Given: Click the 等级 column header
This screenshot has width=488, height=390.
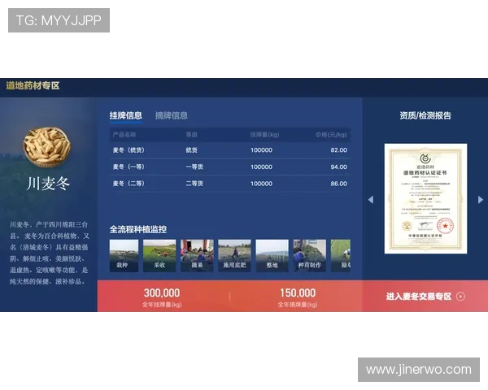Looking at the screenshot, I should pyautogui.click(x=192, y=135).
